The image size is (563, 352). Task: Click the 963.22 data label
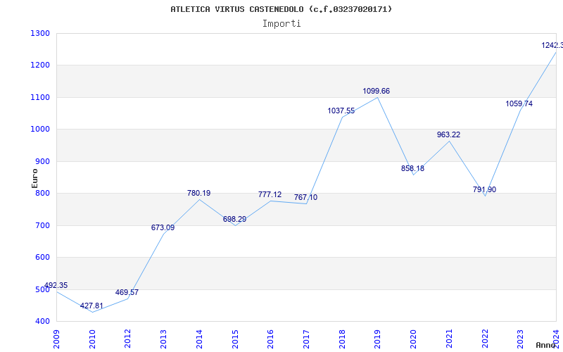(448, 134)
